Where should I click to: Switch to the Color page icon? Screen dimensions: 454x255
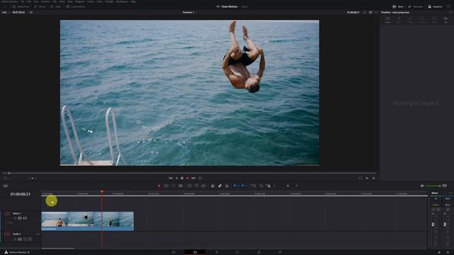[238, 252]
